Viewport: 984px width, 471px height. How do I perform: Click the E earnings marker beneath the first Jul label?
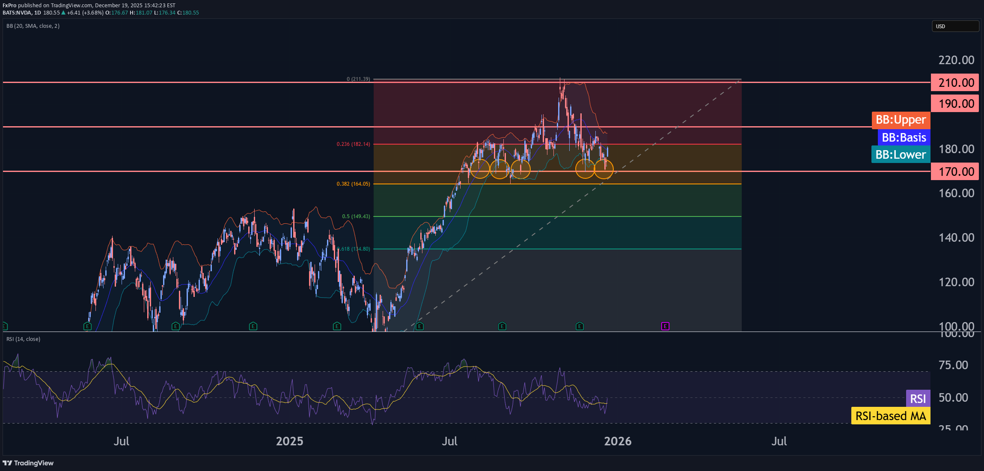click(87, 326)
